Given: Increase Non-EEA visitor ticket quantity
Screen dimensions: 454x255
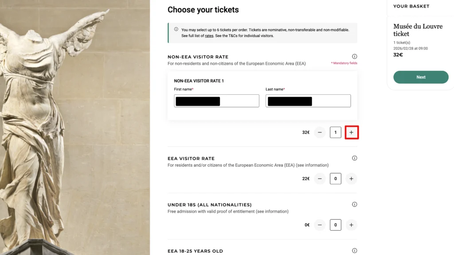Looking at the screenshot, I should point(351,132).
